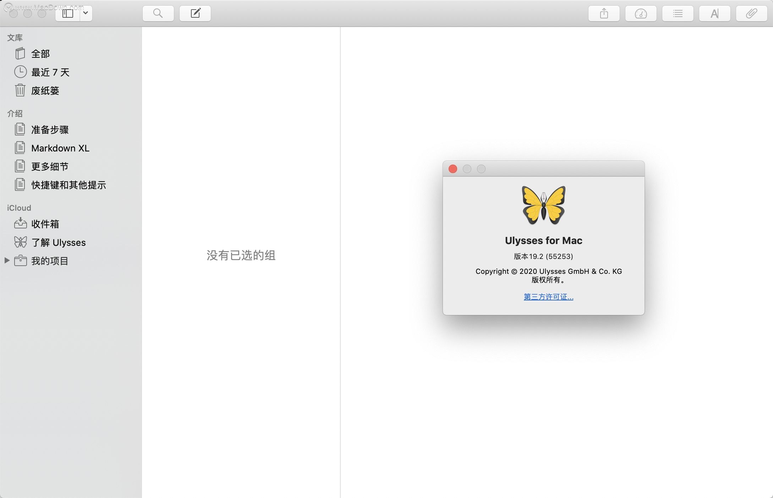Viewport: 773px width, 498px height.
Task: Create a new sheet with compose icon
Action: [195, 13]
